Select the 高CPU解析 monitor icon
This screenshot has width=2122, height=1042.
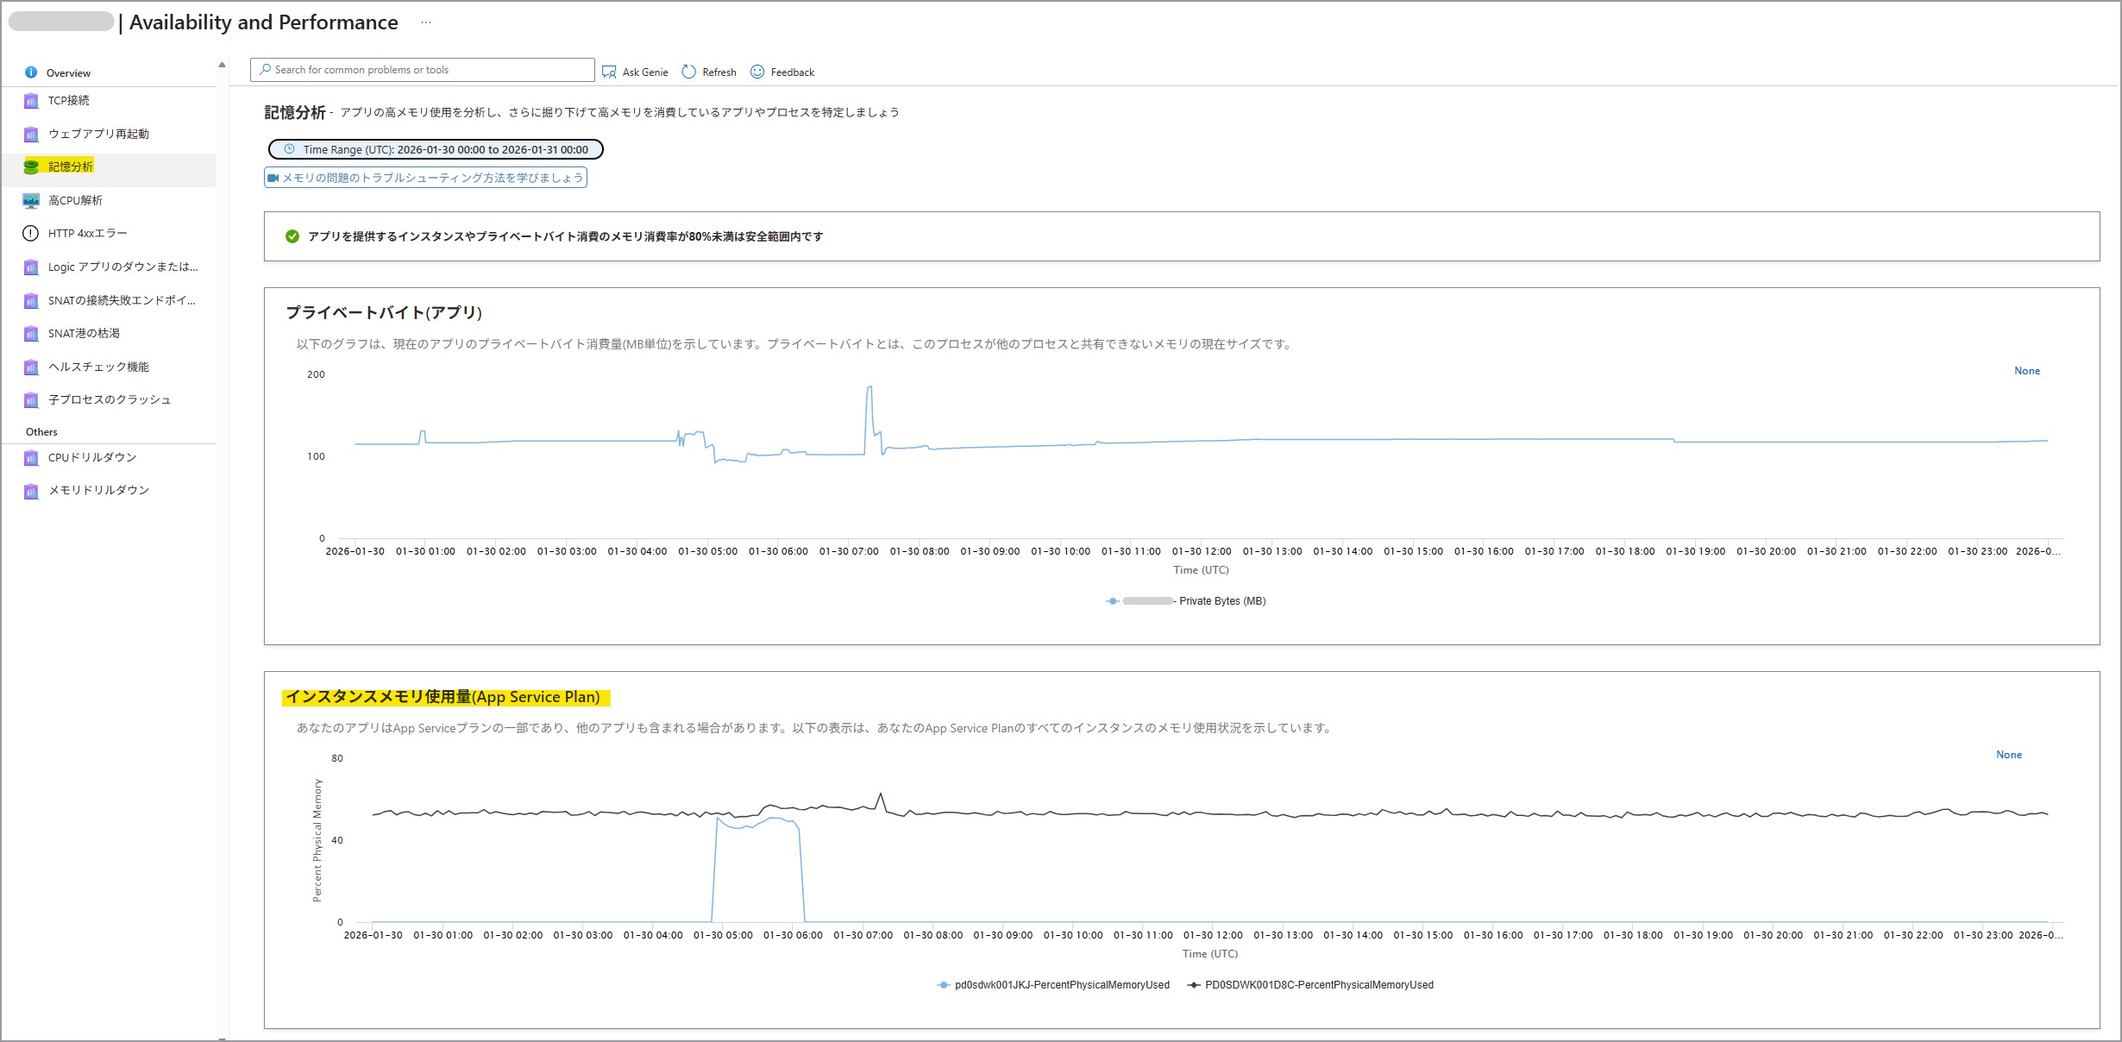(x=31, y=201)
